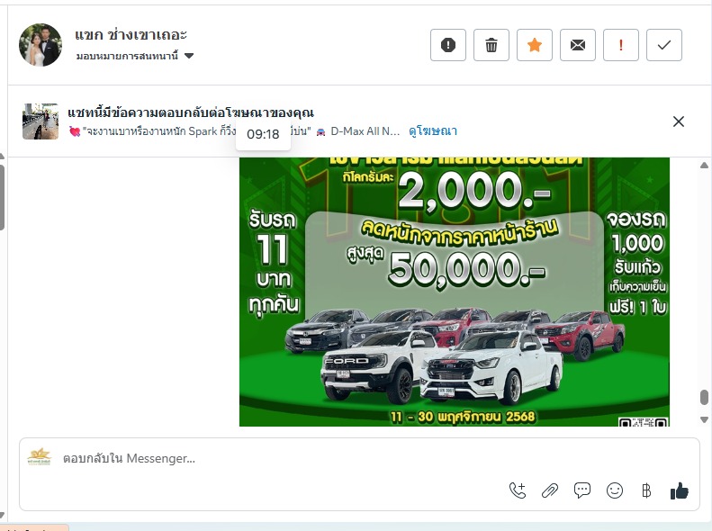Screen dimensions: 712x531
Task: Click the contact's profile photo avatar
Action: [x=41, y=45]
